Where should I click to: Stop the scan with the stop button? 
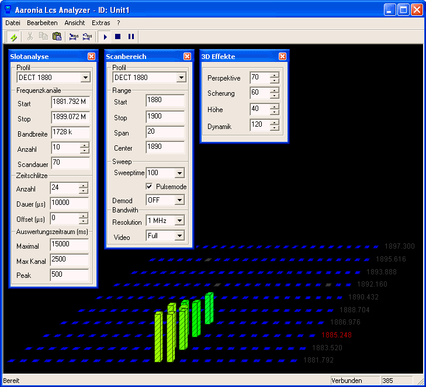click(x=117, y=36)
